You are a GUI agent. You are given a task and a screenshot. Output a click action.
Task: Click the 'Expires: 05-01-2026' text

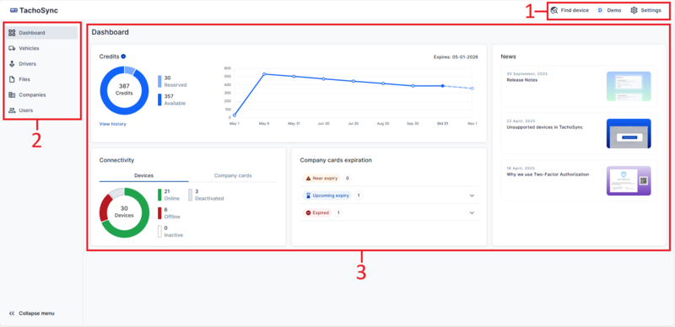[456, 56]
